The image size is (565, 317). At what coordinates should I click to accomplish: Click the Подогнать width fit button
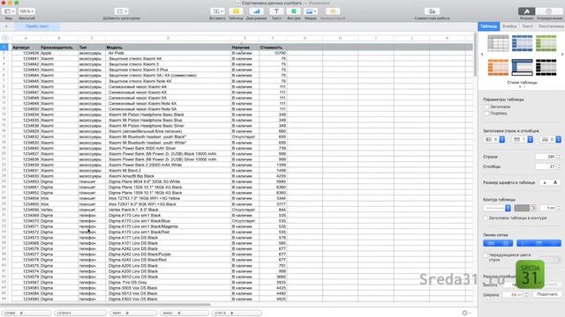click(x=547, y=294)
